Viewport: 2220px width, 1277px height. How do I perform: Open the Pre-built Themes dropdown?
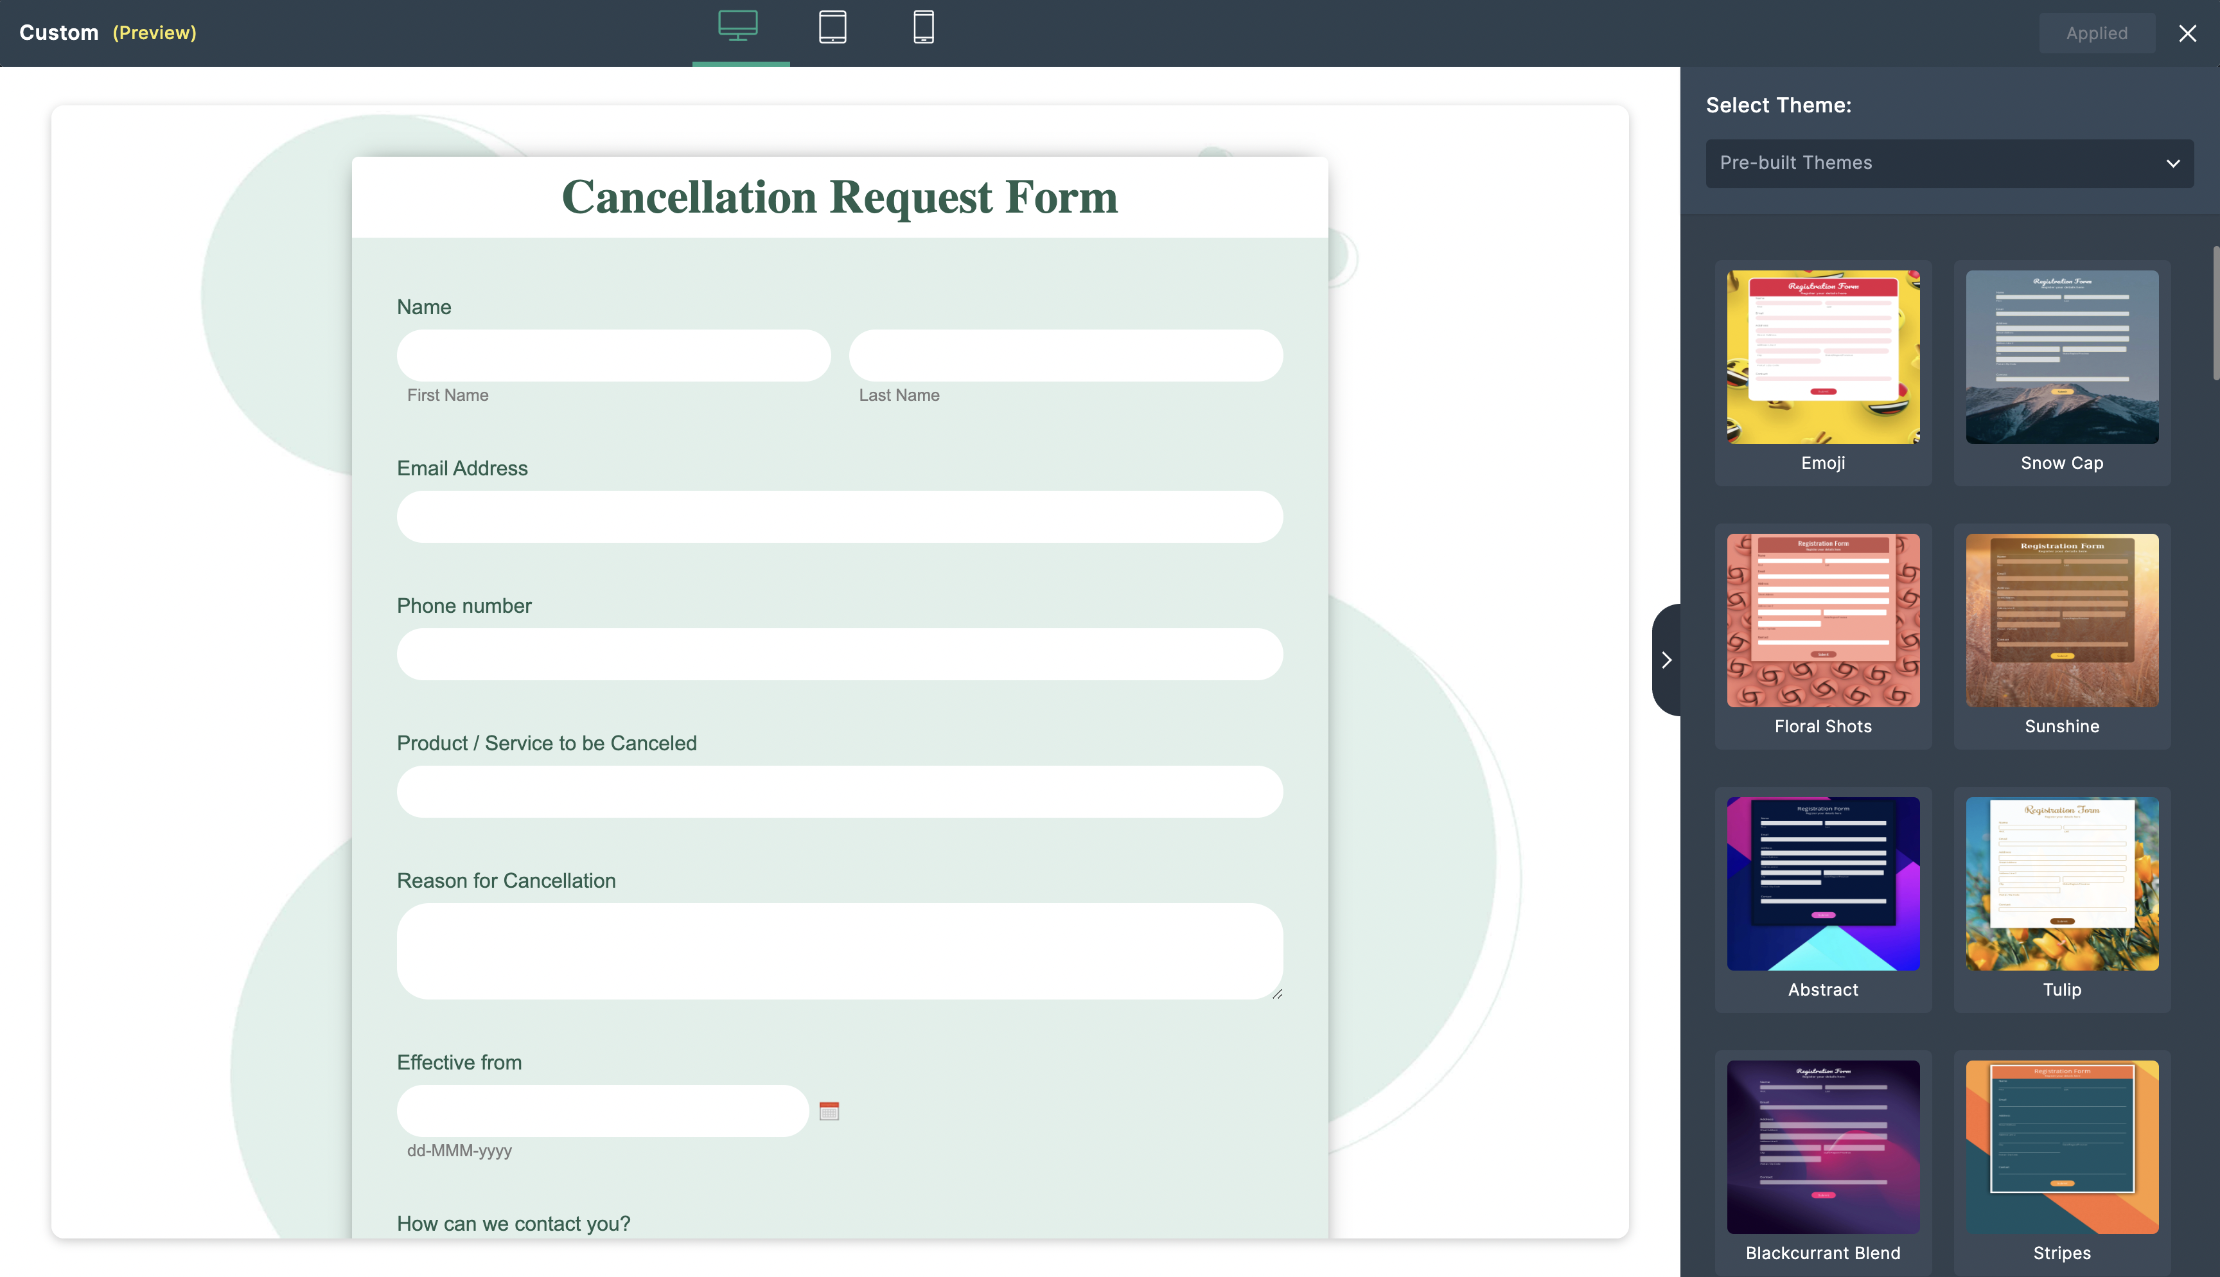pyautogui.click(x=1949, y=163)
